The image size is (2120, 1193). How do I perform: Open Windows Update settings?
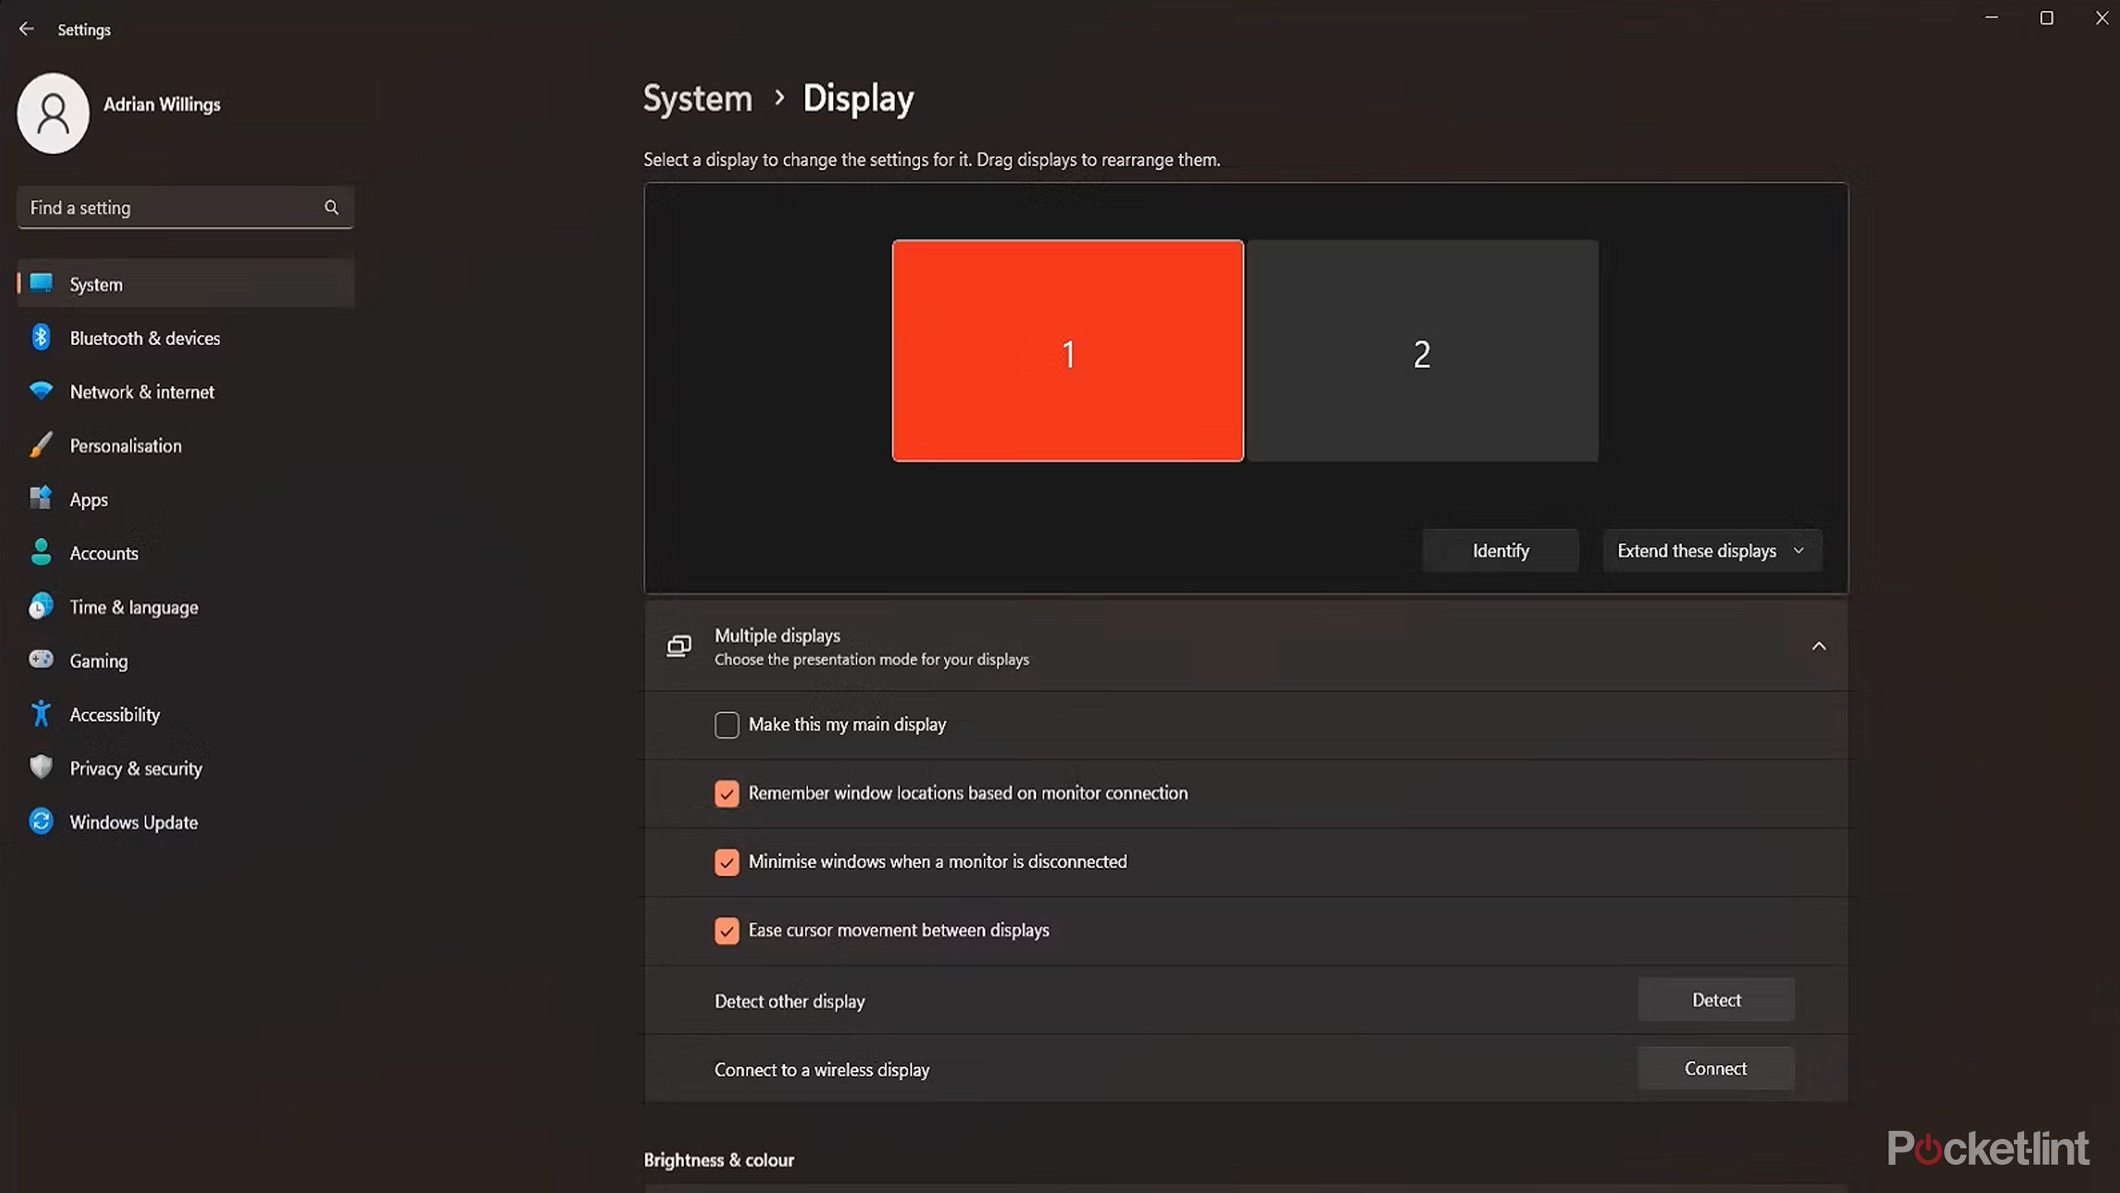click(133, 822)
